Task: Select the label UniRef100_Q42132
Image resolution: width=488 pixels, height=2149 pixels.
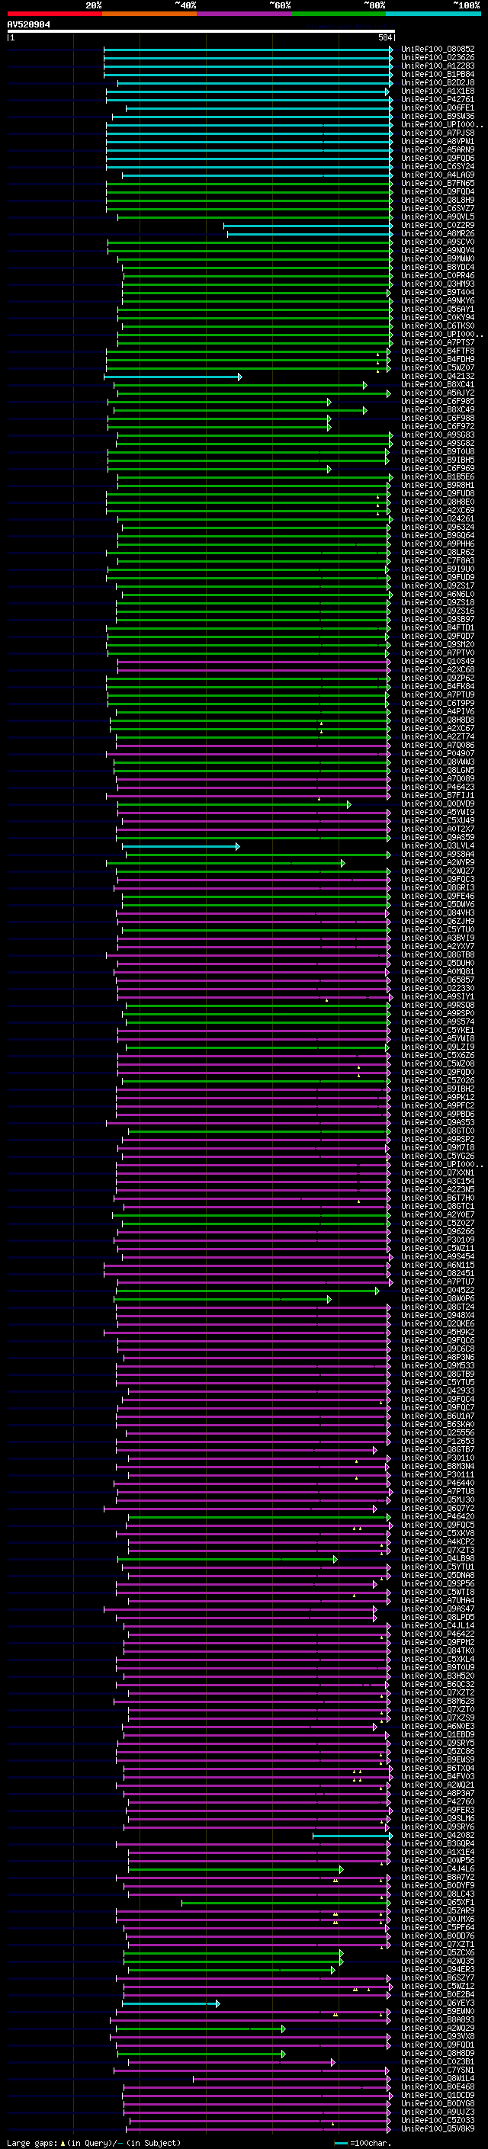Action: 437,377
